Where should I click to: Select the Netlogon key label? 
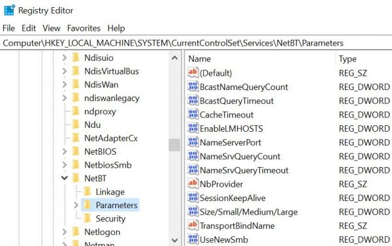tap(103, 232)
